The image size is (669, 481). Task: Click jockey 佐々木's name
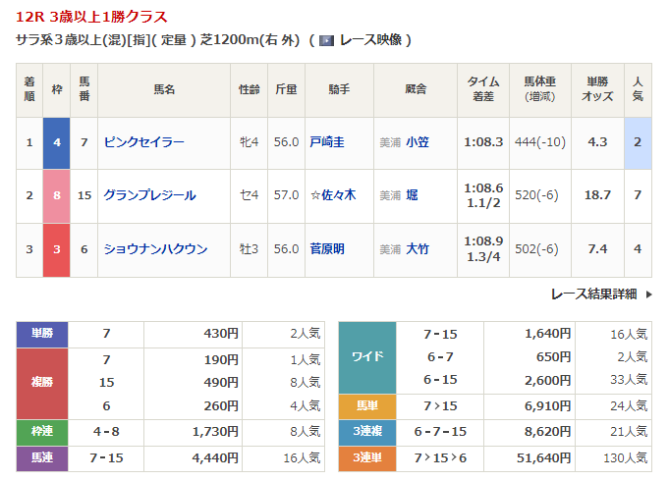point(337,195)
